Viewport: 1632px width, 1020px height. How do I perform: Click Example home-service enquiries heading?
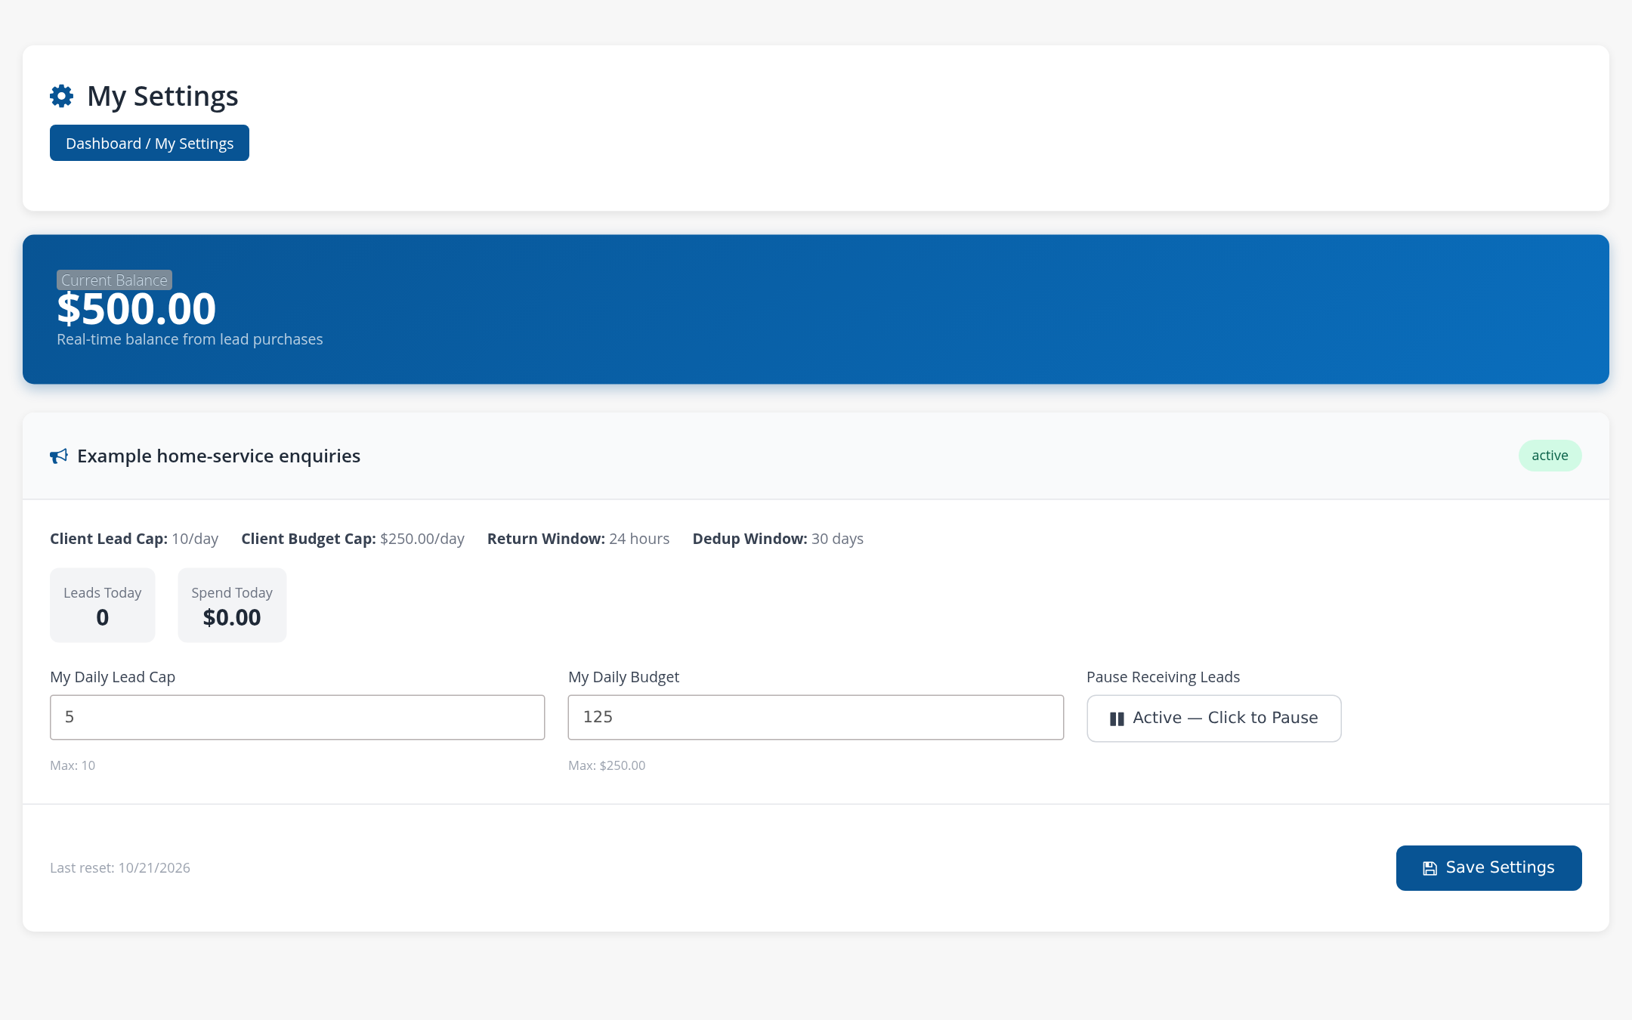(218, 456)
